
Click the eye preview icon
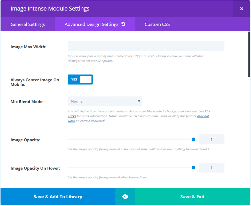125,197
